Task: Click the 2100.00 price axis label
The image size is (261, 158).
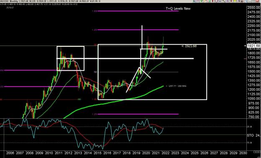Action: 253,35
